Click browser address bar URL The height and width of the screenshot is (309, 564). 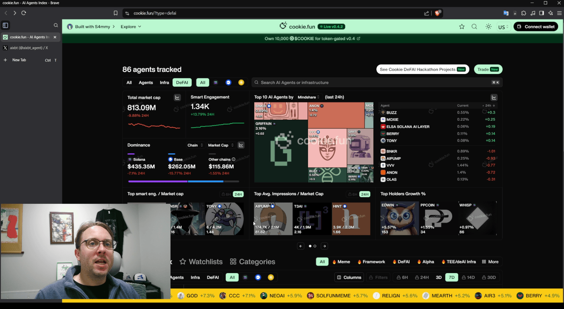155,13
